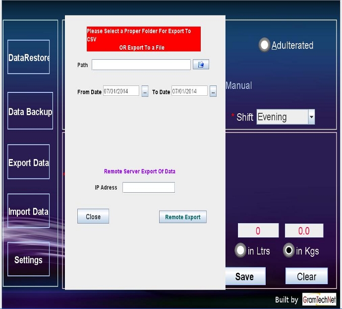
Task: Click the folder browse icon beside Path
Action: click(201, 65)
